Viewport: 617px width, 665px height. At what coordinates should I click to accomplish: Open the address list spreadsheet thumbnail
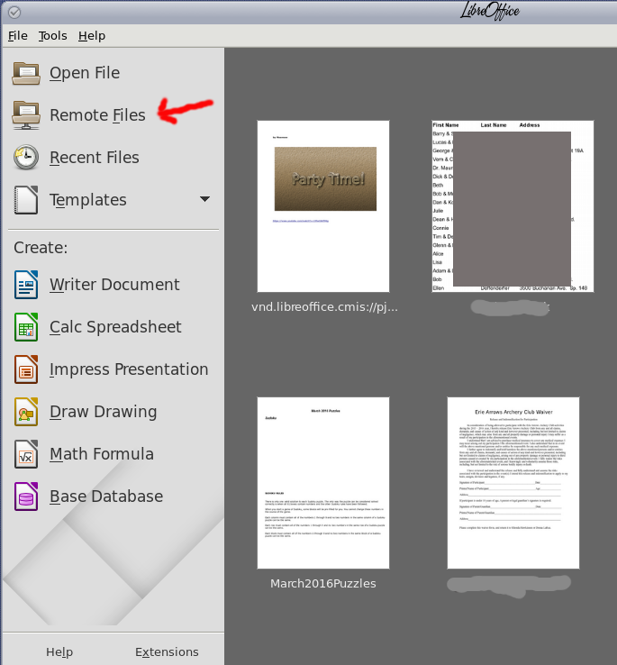(x=513, y=206)
